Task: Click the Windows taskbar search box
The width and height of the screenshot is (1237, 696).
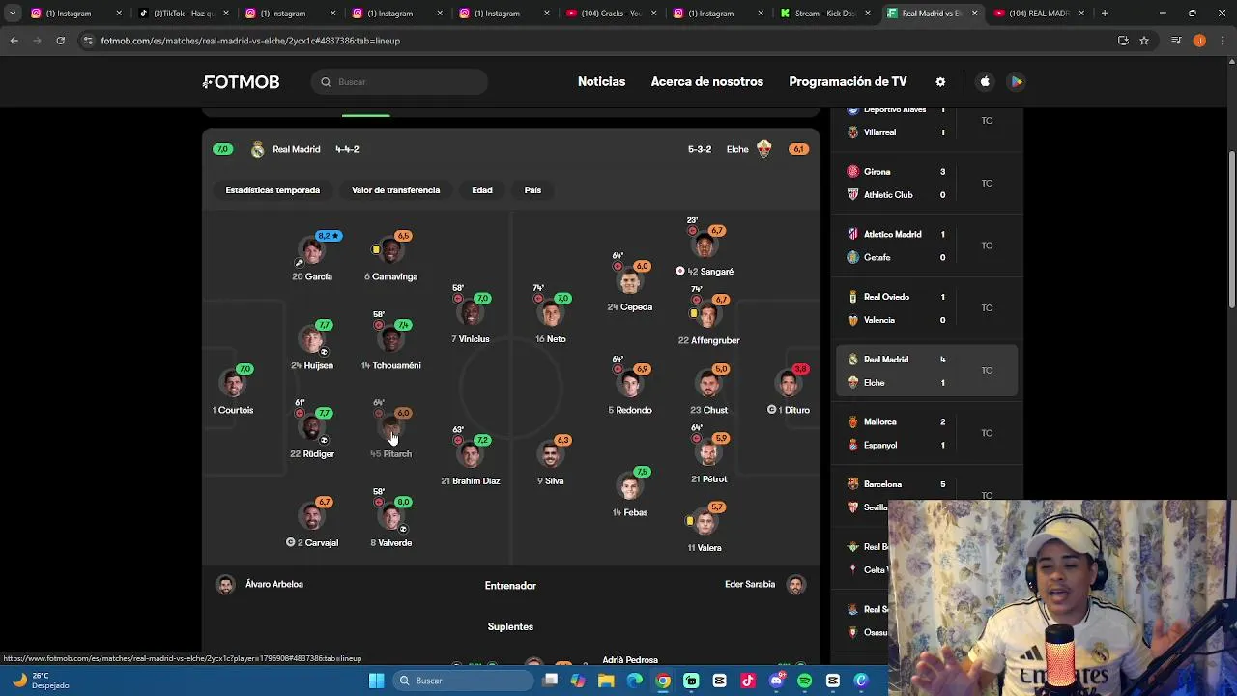Action: (464, 681)
